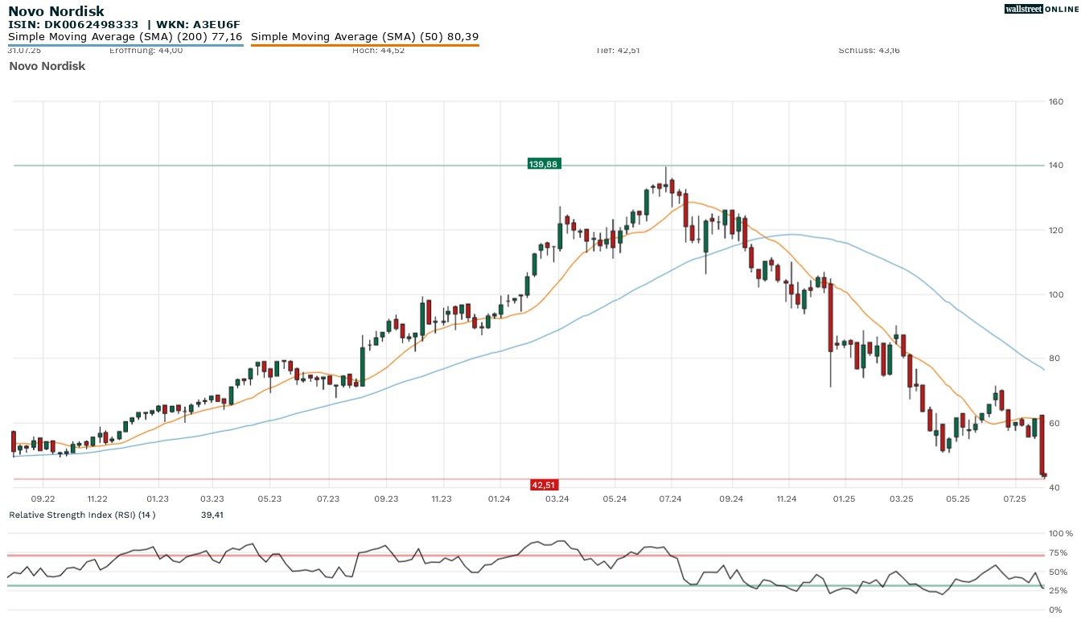Click the 01.25 date axis label

(845, 499)
